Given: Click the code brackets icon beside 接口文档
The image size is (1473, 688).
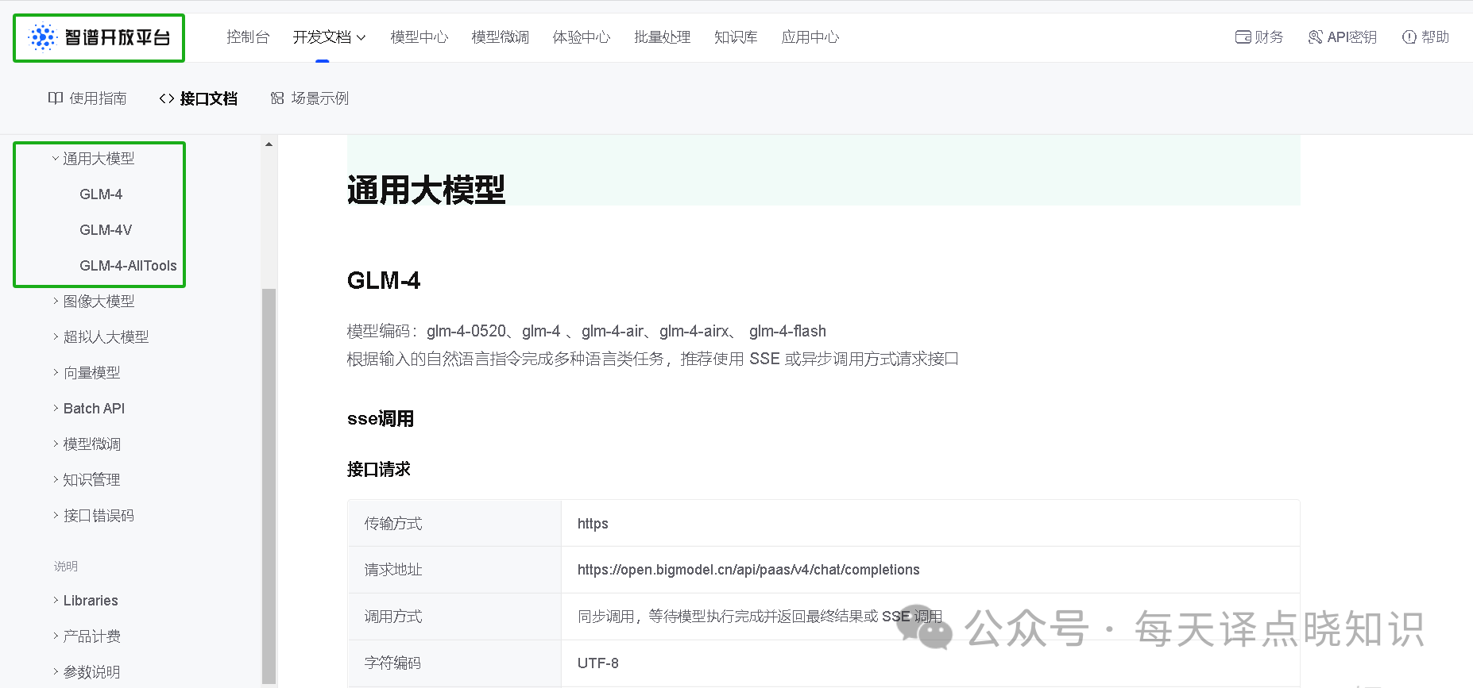Looking at the screenshot, I should (167, 98).
